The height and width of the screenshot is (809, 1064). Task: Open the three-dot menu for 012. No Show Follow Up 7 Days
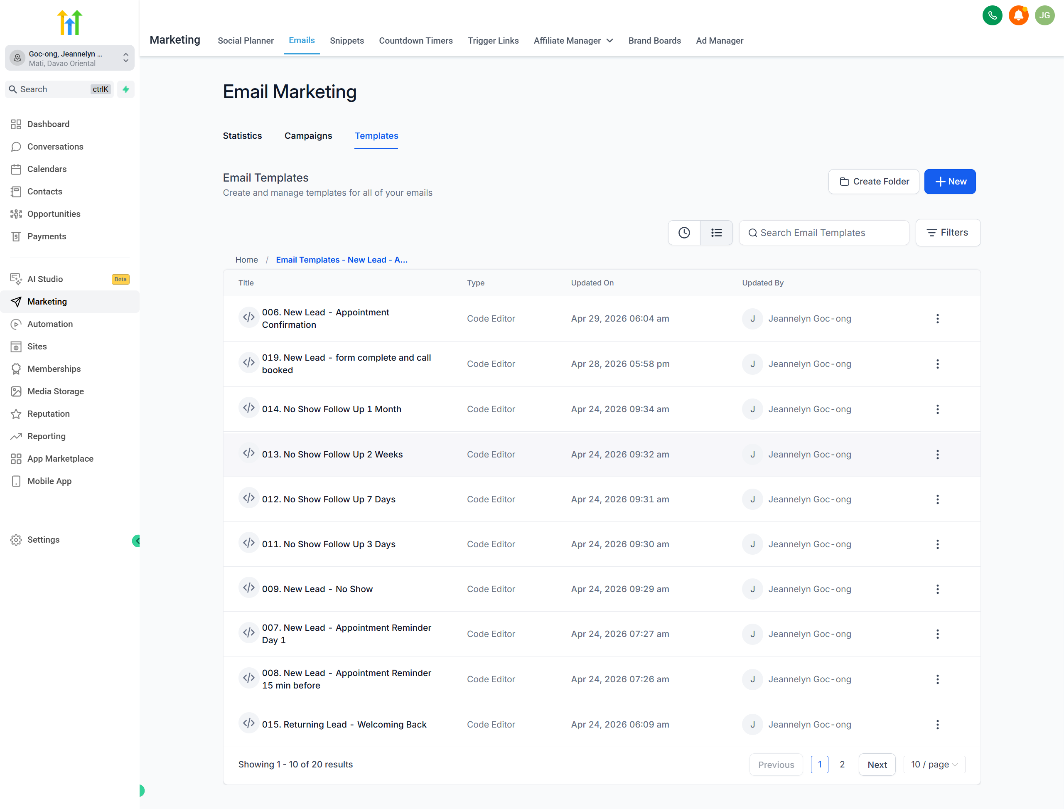tap(937, 499)
